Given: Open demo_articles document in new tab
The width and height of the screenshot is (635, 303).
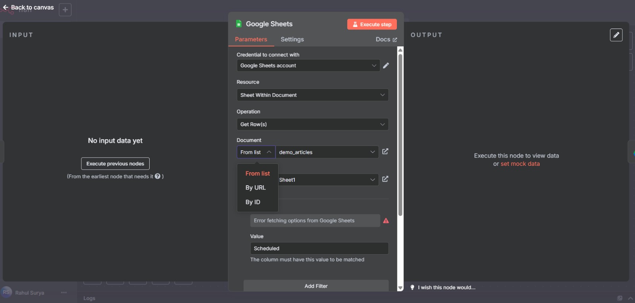Looking at the screenshot, I should (x=385, y=151).
